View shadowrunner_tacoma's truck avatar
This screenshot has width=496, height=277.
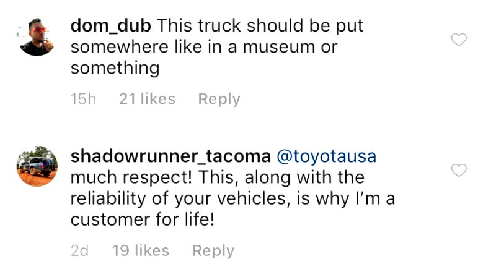tap(37, 166)
